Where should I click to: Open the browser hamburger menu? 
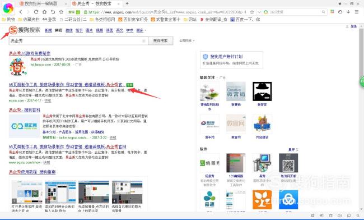click(x=357, y=12)
